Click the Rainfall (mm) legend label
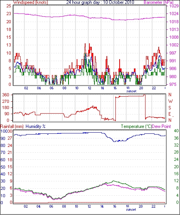180x215 pixels. [x=12, y=126]
